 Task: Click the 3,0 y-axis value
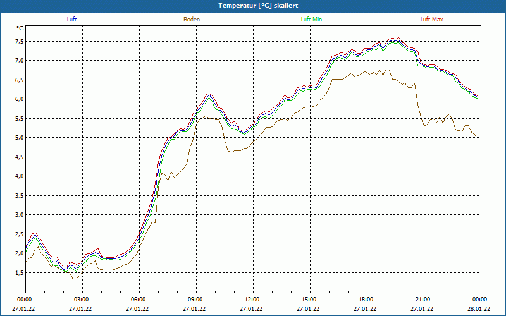tap(20, 215)
